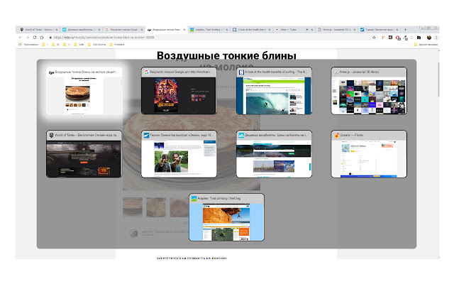
Task: Switch to the World of Tanks browser tab
Action: pyautogui.click(x=38, y=30)
